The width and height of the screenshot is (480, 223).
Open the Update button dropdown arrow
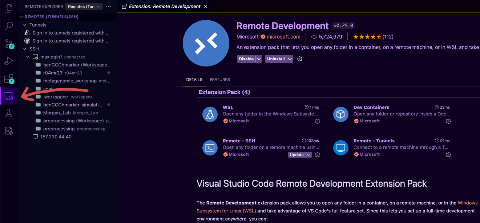tap(308, 155)
